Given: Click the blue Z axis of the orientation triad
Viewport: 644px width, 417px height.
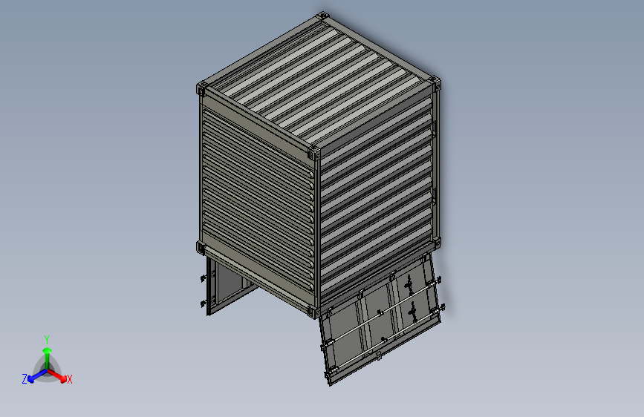Looking at the screenshot, I should tap(37, 375).
